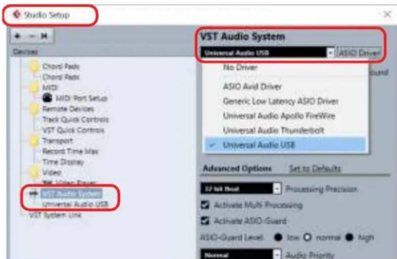Click the Devices column header

[25, 52]
